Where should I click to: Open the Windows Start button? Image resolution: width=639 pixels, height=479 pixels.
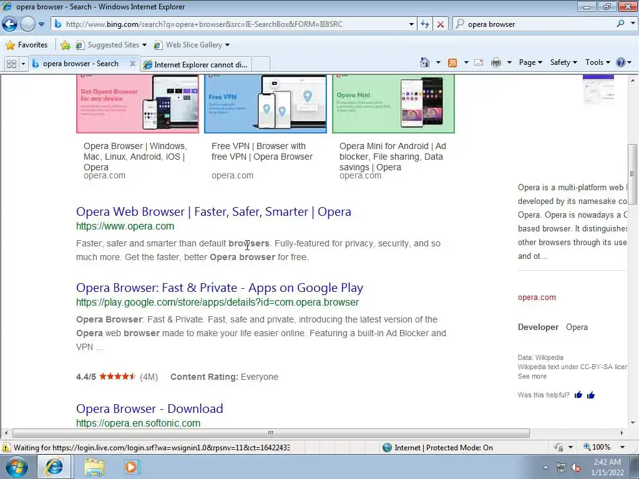tap(17, 467)
